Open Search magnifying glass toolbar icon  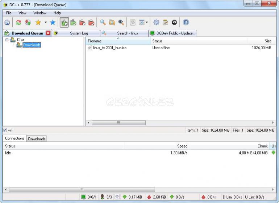pyautogui.click(x=103, y=22)
